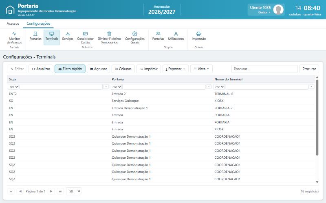Open Portaria filter options arrow
This screenshot has width=326, height=203.
coord(209,87)
